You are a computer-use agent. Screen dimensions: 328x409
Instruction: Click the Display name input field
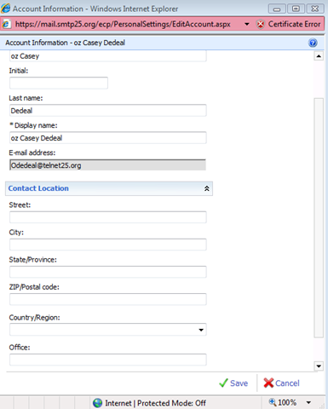point(108,138)
